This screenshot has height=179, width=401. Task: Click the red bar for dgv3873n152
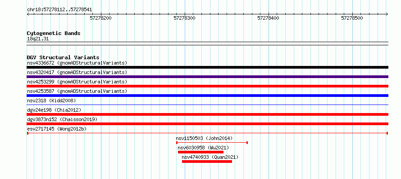pyautogui.click(x=207, y=124)
